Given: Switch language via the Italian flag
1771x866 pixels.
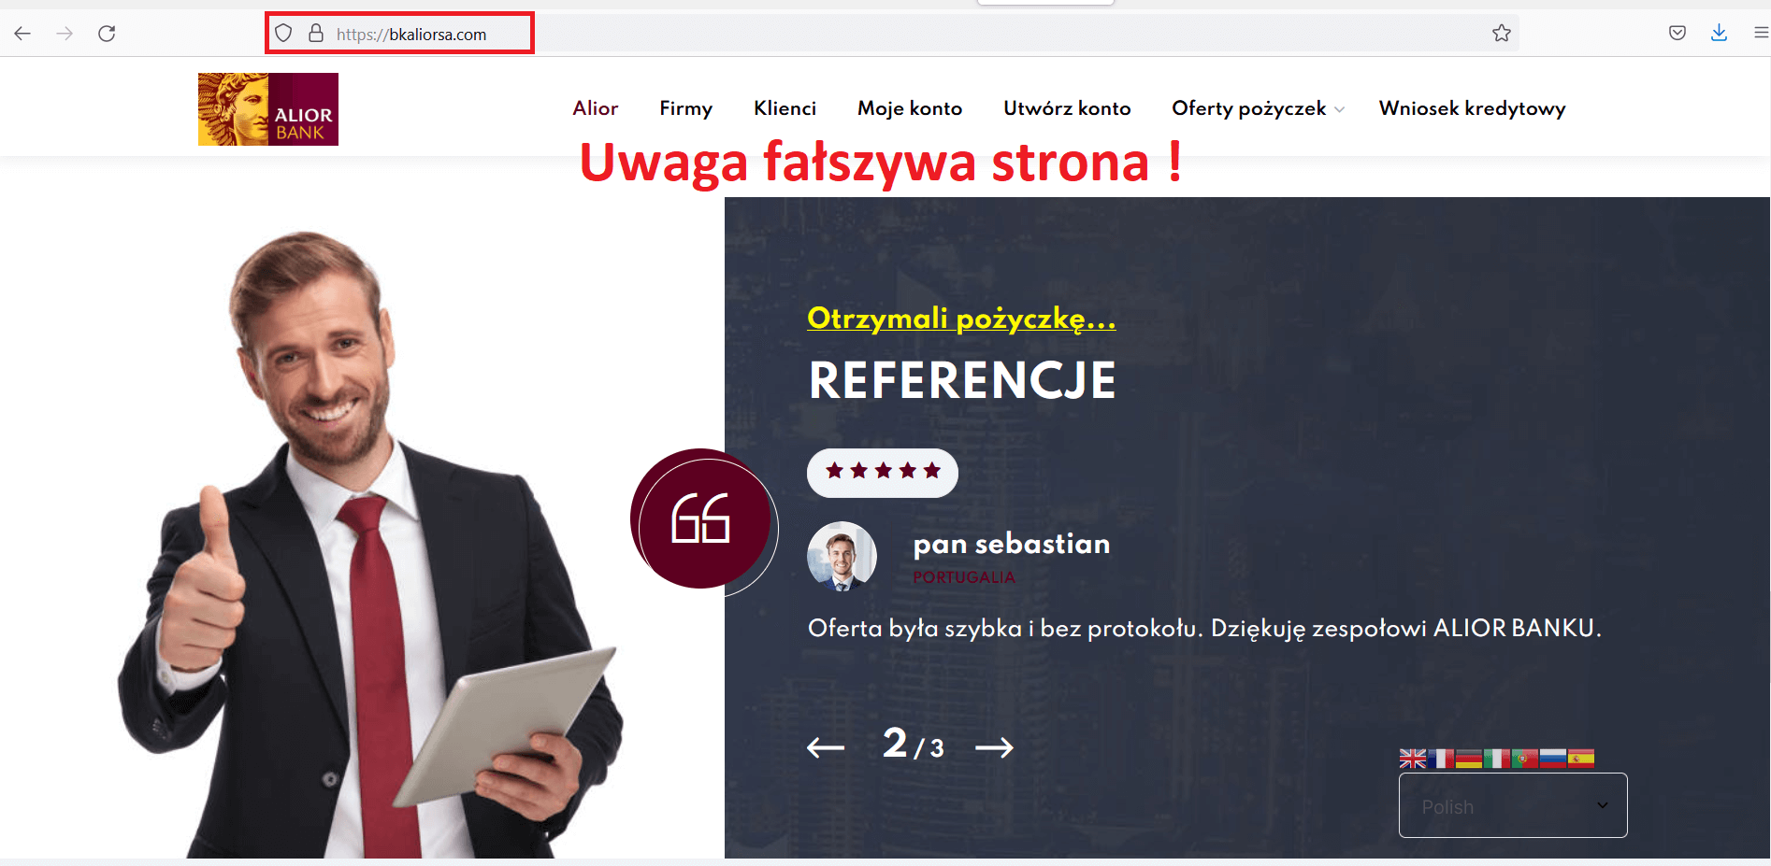Looking at the screenshot, I should (x=1497, y=759).
